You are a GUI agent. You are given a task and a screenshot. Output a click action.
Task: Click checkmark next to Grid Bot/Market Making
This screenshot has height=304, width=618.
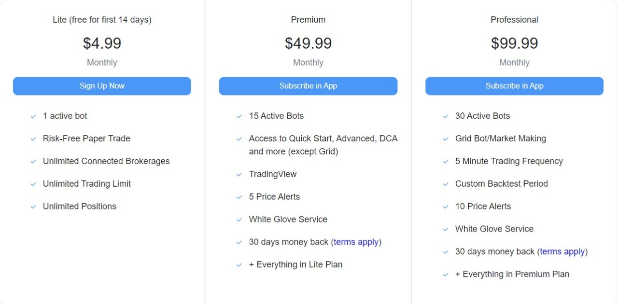point(446,139)
